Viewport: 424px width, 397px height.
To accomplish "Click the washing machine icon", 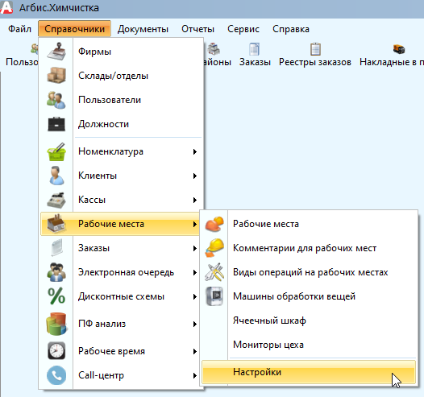I will [x=214, y=296].
